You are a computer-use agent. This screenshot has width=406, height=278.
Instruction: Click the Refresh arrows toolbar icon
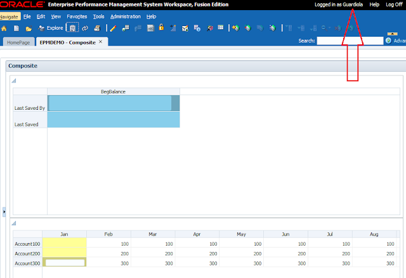coord(85,28)
